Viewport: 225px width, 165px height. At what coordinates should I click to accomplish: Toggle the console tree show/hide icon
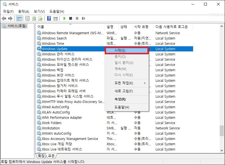[19, 18]
